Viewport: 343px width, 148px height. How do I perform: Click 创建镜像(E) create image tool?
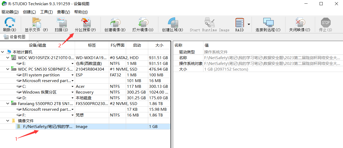[115, 24]
